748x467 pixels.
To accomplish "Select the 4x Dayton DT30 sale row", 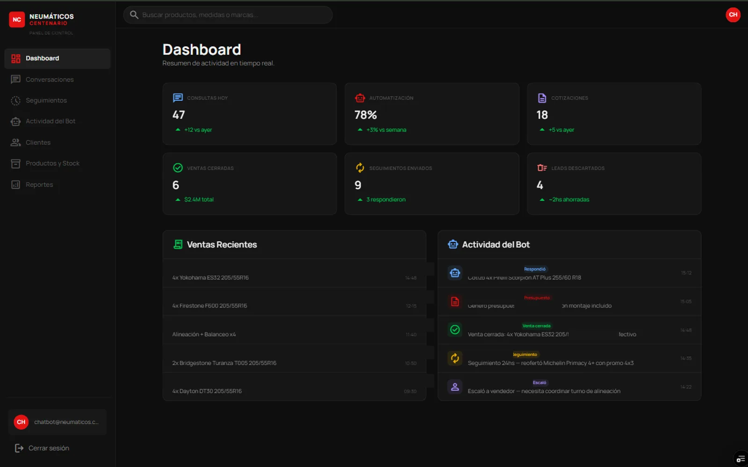I will click(x=295, y=387).
